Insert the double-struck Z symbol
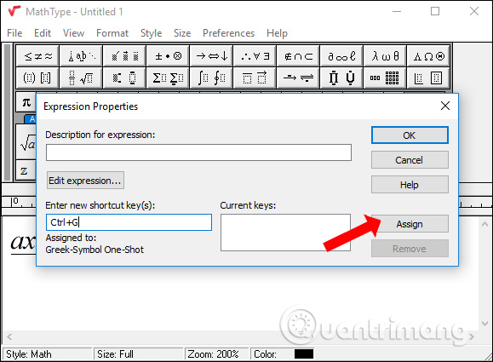Image resolution: width=493 pixels, height=362 pixels. [26, 170]
